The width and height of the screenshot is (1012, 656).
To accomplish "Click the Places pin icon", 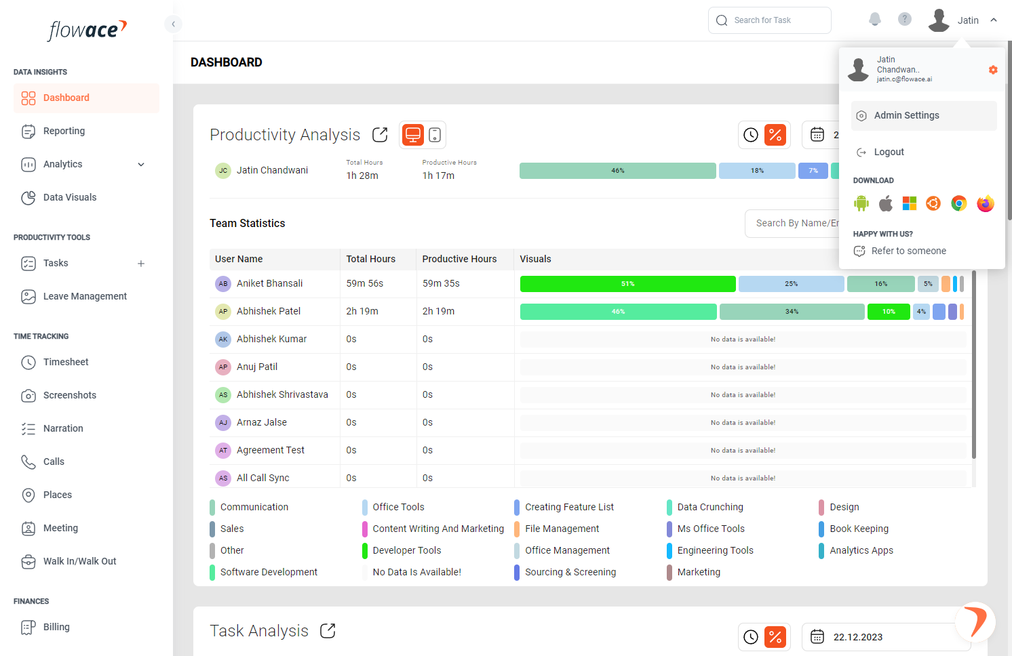I will click(x=28, y=495).
